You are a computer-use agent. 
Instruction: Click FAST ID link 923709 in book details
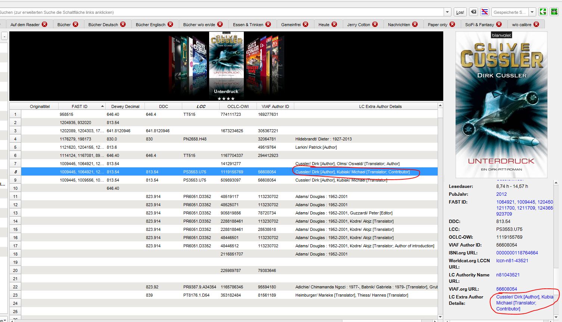[x=504, y=214]
